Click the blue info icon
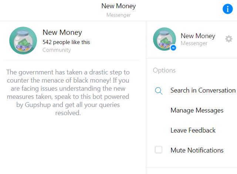 [228, 10]
